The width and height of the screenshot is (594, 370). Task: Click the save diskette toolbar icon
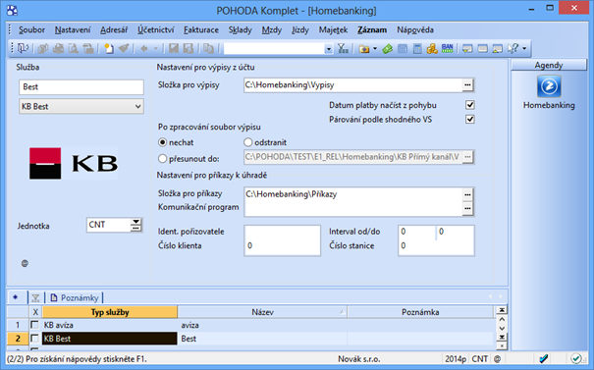(174, 48)
